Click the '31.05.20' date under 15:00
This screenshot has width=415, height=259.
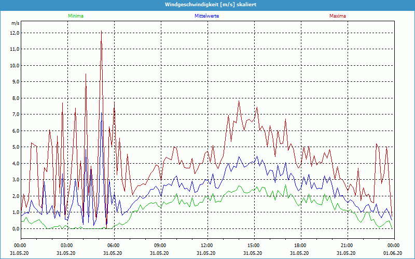(x=253, y=253)
